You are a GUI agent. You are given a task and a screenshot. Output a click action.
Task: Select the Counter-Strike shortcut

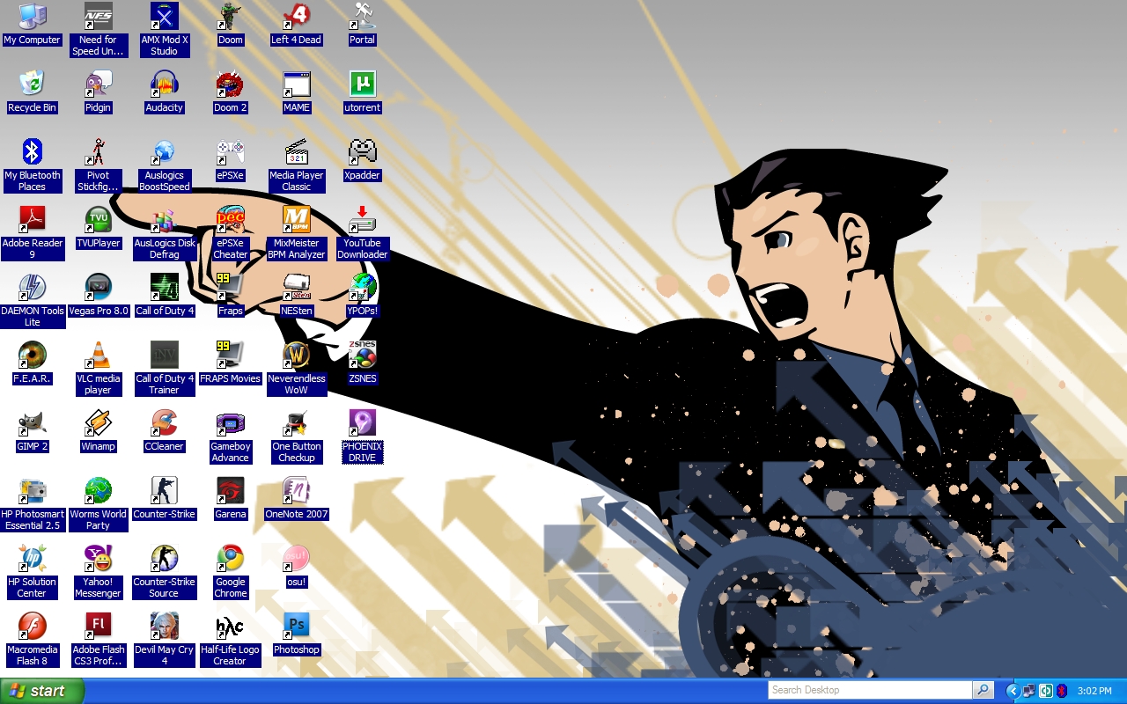pyautogui.click(x=165, y=490)
